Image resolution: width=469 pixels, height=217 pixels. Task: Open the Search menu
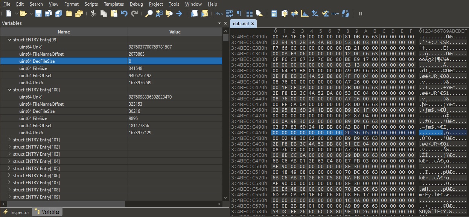[x=36, y=4]
